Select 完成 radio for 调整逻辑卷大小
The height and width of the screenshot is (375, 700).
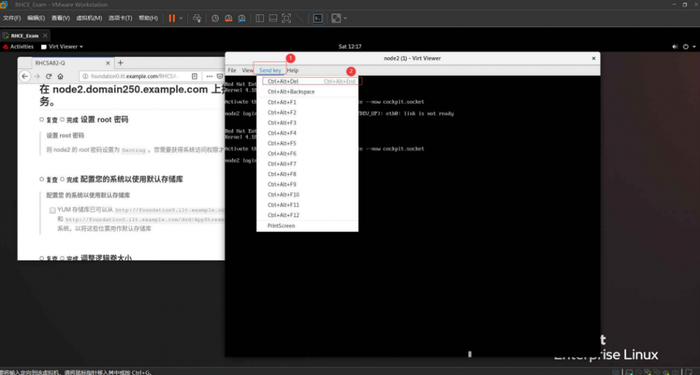62,258
